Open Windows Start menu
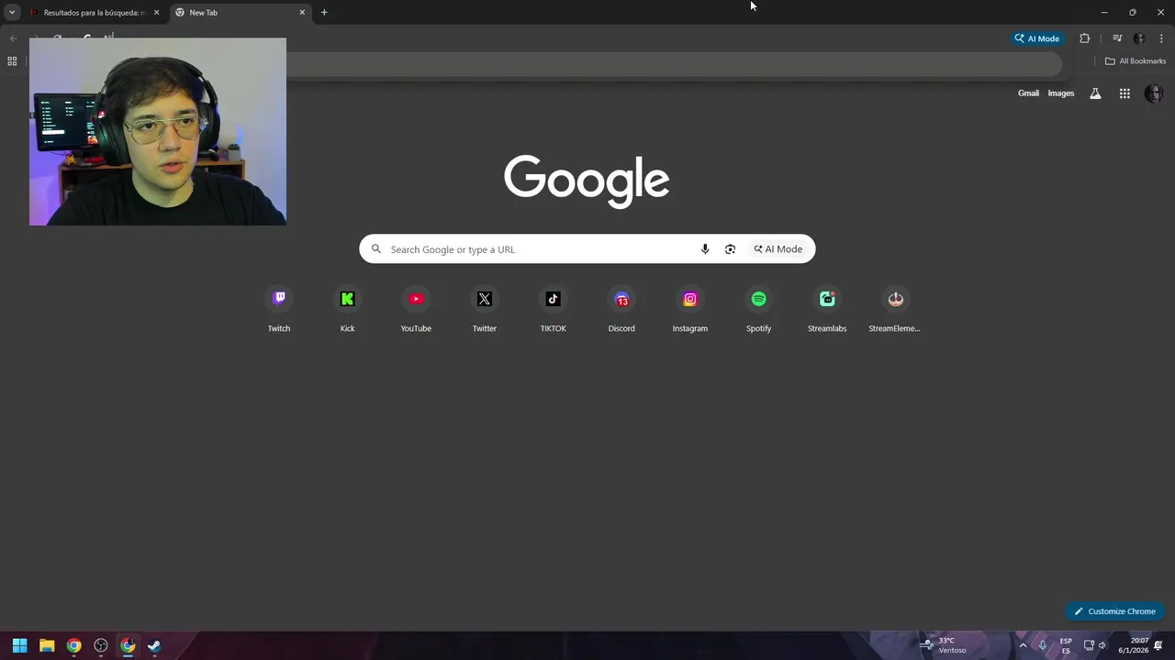The height and width of the screenshot is (660, 1175). point(19,645)
